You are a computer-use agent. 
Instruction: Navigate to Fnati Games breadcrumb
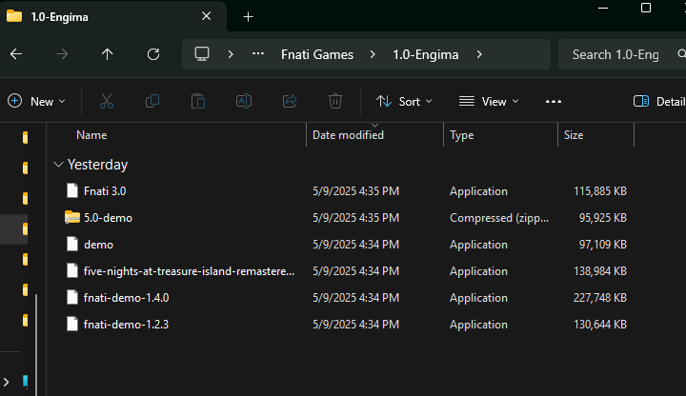point(317,54)
